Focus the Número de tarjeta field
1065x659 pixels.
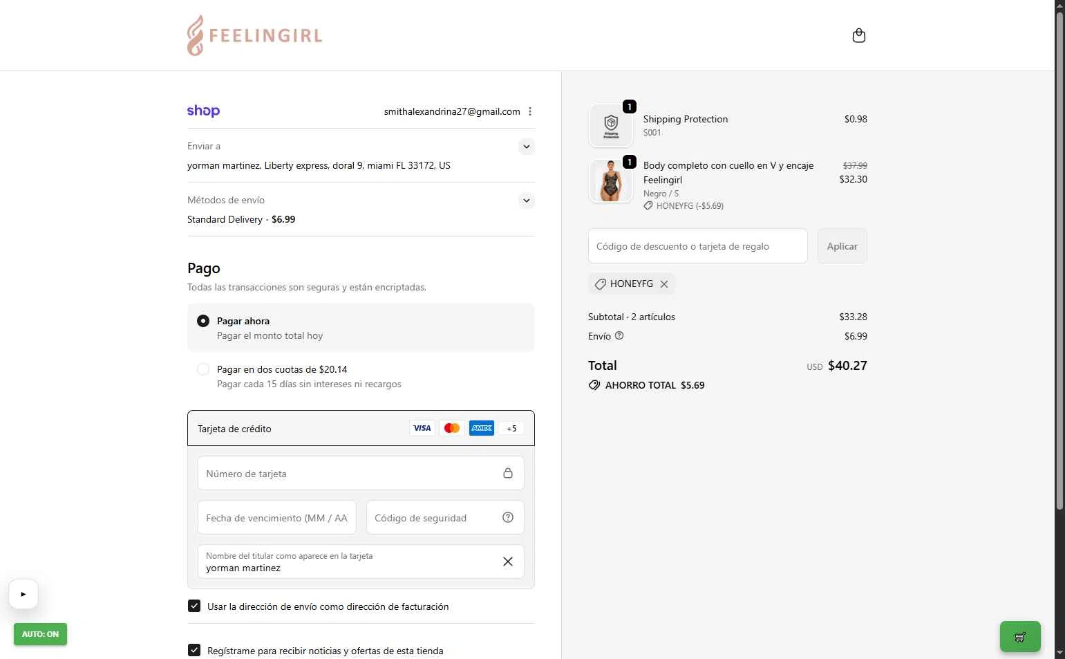[x=361, y=474]
